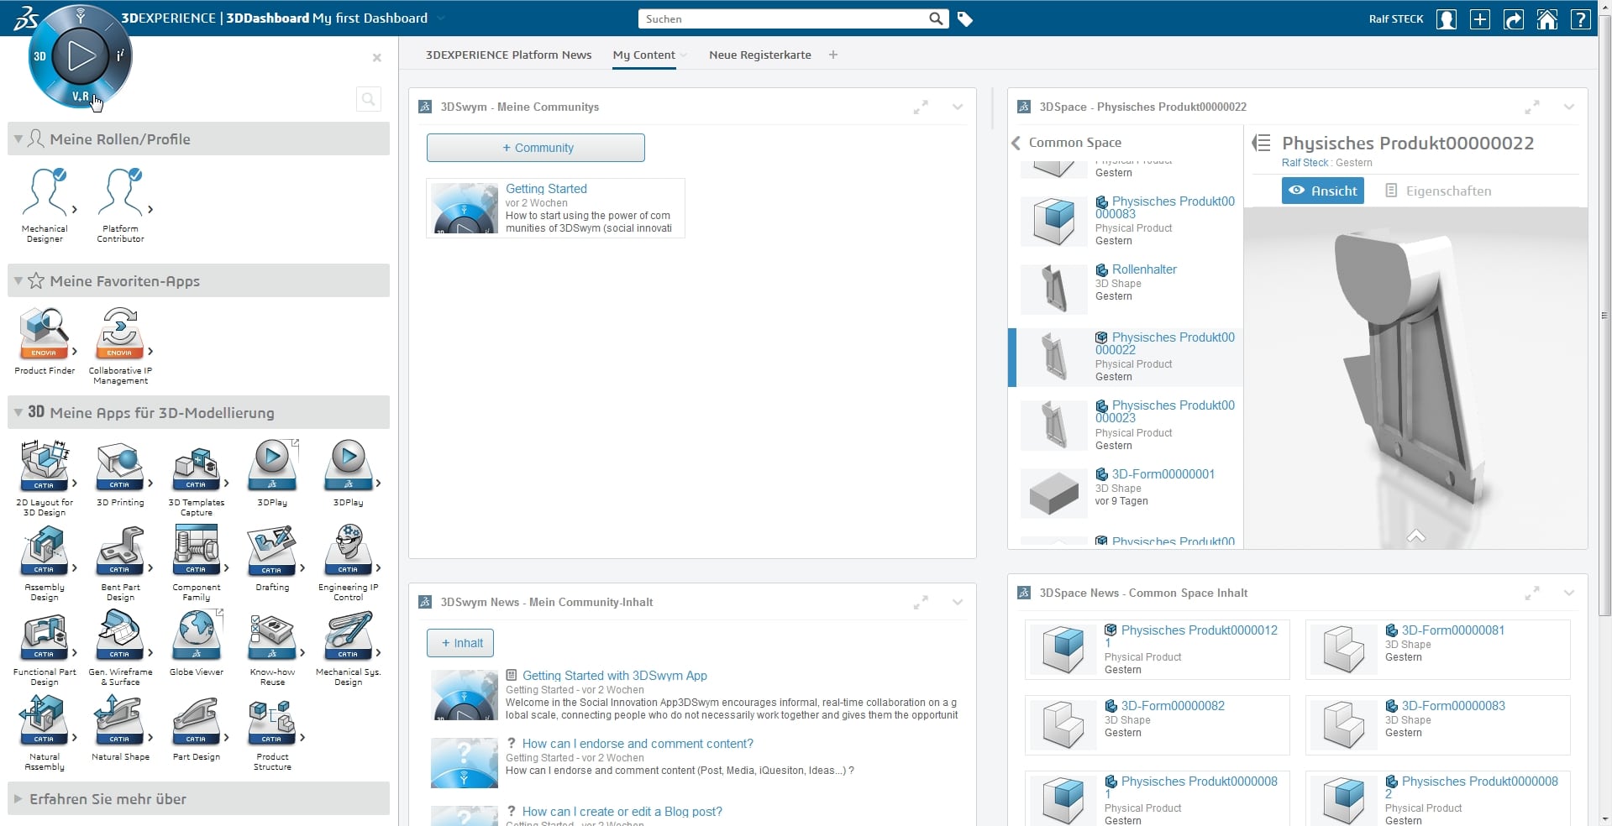Click the add plus icon in top bar
1612x826 pixels.
(x=1480, y=19)
